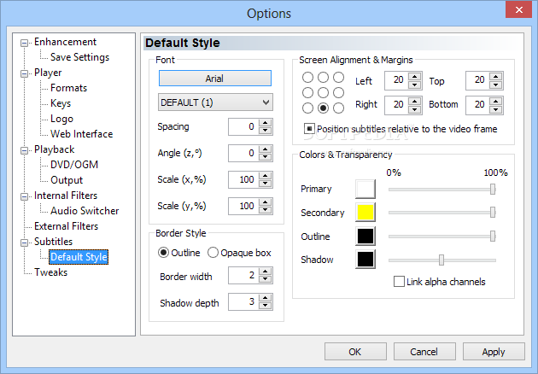Collapse the Player tree node
Image resolution: width=538 pixels, height=374 pixels.
coord(25,73)
